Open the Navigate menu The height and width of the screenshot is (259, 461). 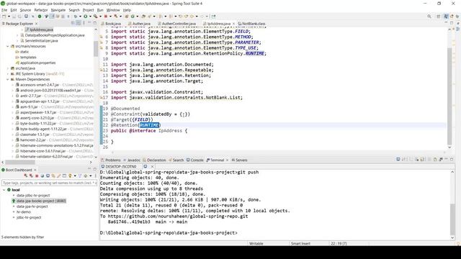tap(58, 10)
